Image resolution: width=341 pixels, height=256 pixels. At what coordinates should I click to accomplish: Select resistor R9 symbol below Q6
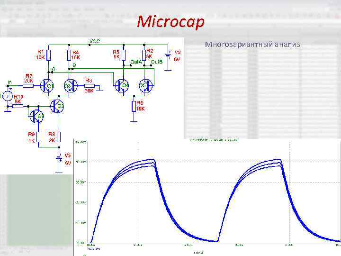[x=38, y=137]
